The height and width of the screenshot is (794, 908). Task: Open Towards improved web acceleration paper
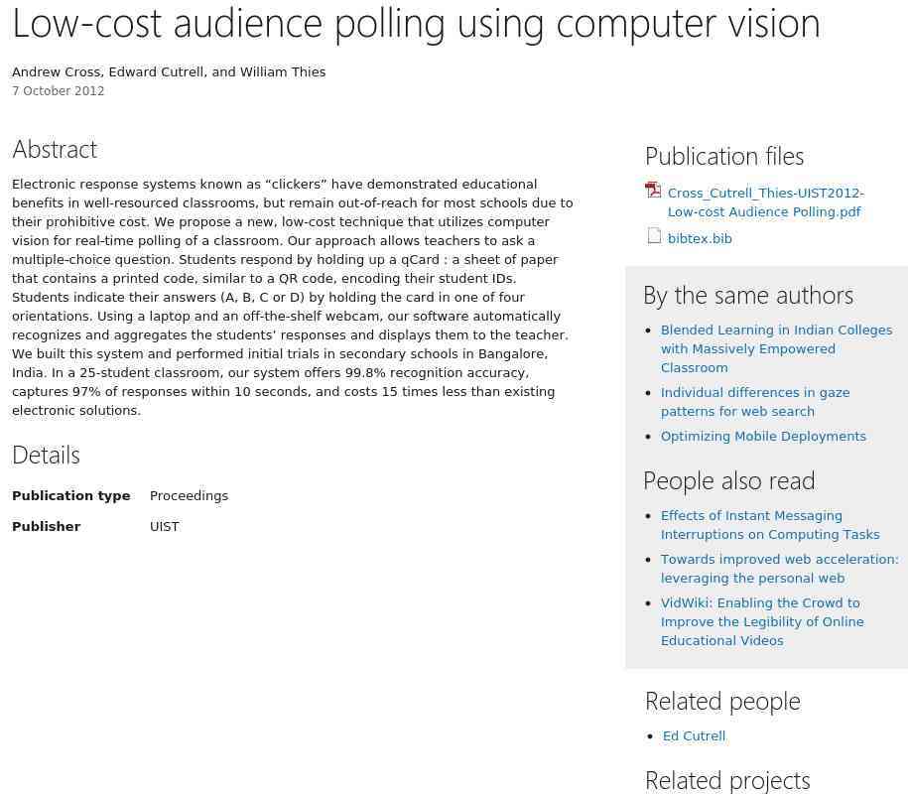[x=779, y=569]
